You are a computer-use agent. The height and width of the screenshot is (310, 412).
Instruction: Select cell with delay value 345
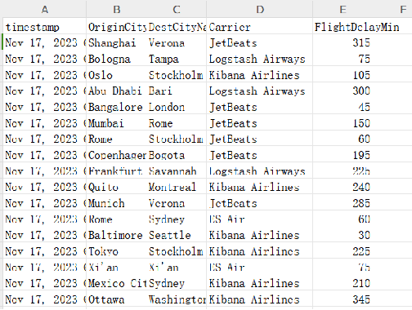[343, 299]
